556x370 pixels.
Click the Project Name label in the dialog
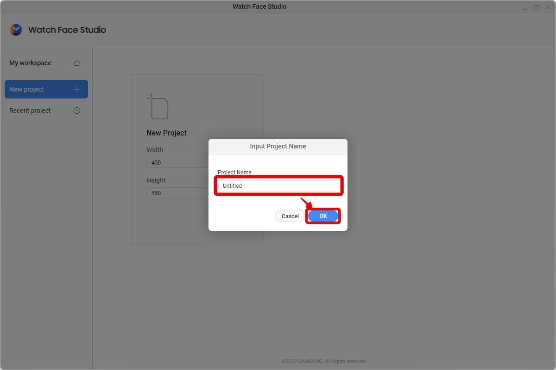tap(234, 173)
